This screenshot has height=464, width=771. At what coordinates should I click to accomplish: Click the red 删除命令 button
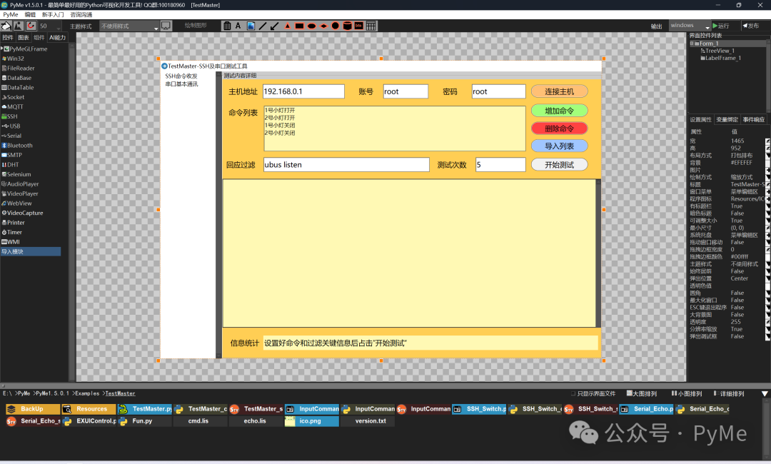tap(559, 128)
